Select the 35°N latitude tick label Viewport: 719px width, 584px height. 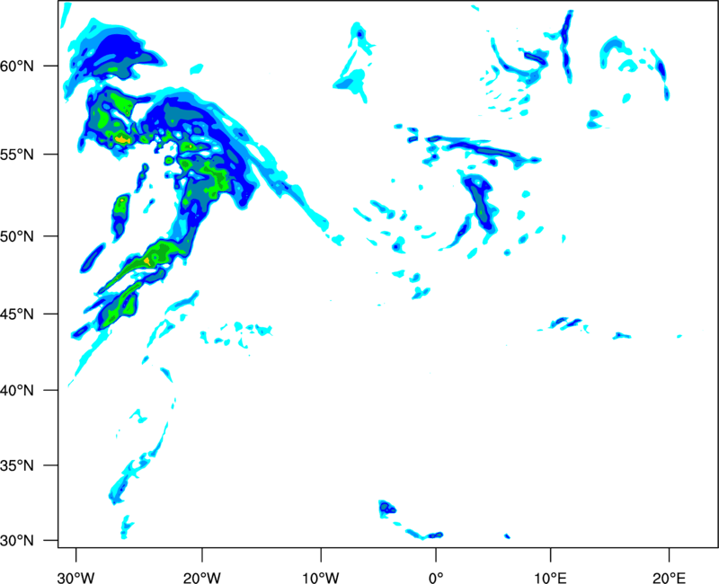tap(17, 465)
